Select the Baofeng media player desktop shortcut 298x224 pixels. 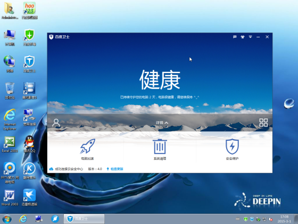click(x=29, y=91)
